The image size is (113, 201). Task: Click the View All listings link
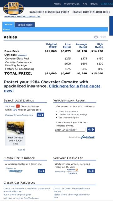pyautogui.click(x=21, y=150)
